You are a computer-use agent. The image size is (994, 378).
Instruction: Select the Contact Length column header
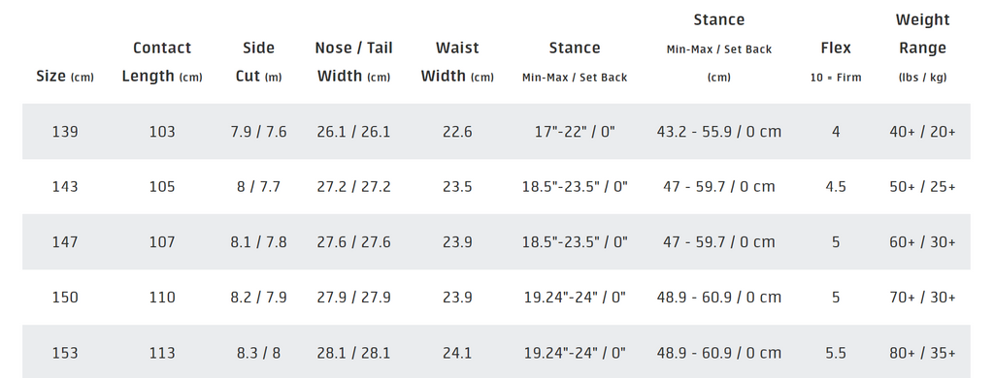tap(162, 62)
